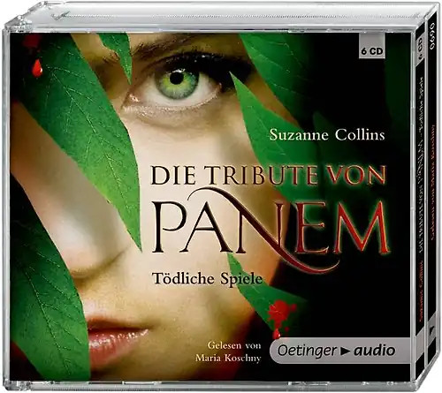Click the "6 CD" label on the cover

[371, 52]
